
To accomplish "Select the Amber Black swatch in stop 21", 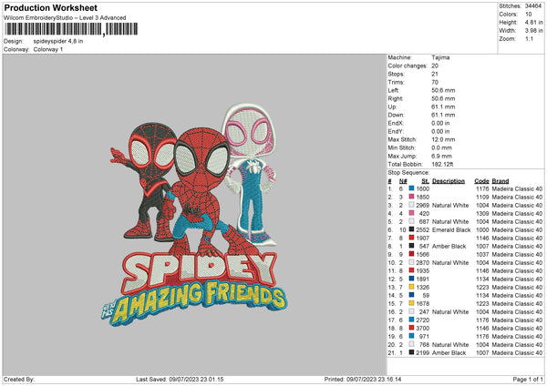I will [x=412, y=352].
